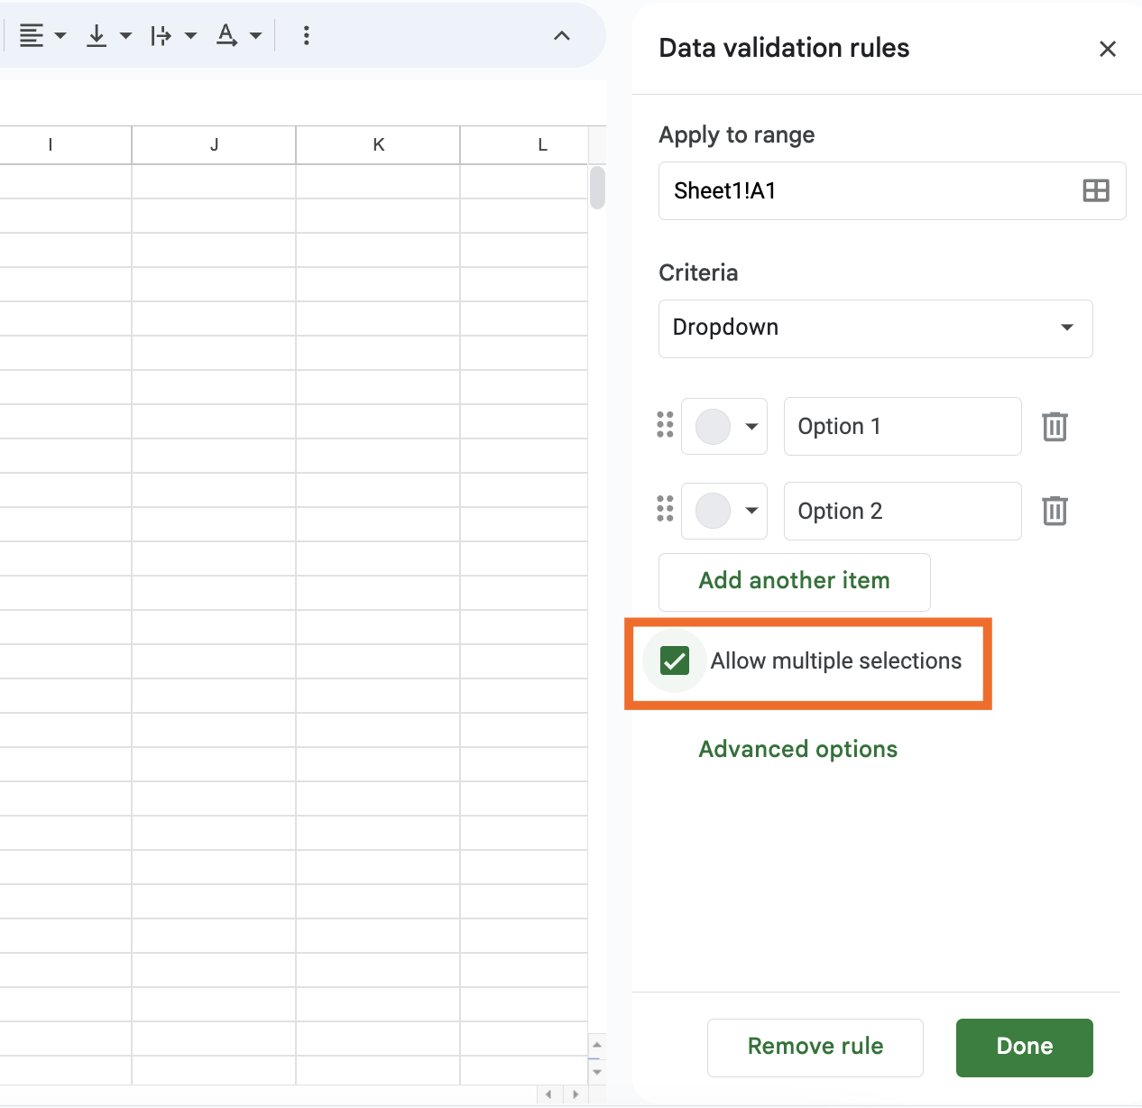
Task: Expand Advanced options
Action: [798, 749]
